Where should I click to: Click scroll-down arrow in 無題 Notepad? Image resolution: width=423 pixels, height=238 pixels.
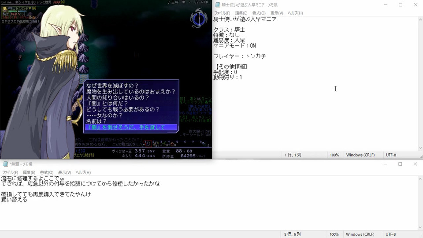pos(420,227)
